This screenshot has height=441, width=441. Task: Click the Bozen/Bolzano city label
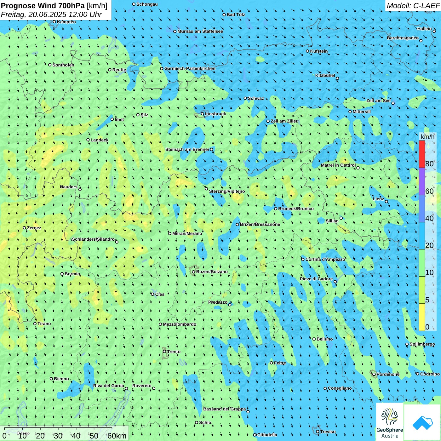(212, 272)
